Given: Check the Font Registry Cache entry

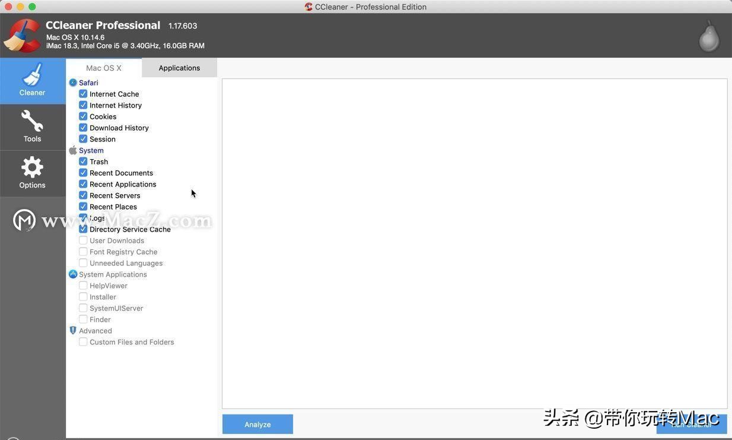Looking at the screenshot, I should click(x=83, y=251).
